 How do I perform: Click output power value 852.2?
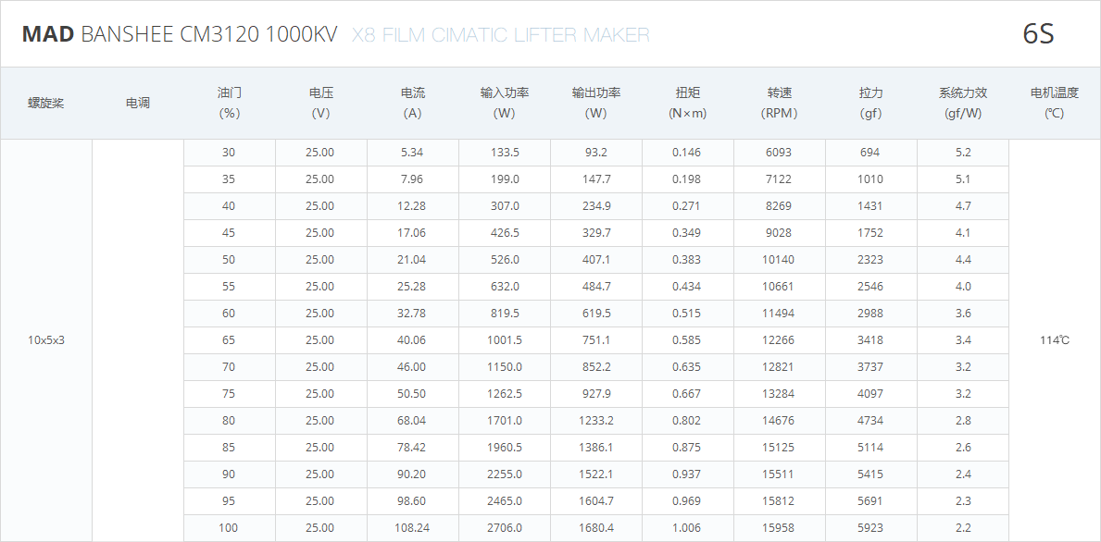596,366
